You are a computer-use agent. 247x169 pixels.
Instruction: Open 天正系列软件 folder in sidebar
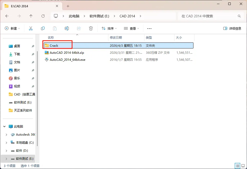click(x=21, y=110)
